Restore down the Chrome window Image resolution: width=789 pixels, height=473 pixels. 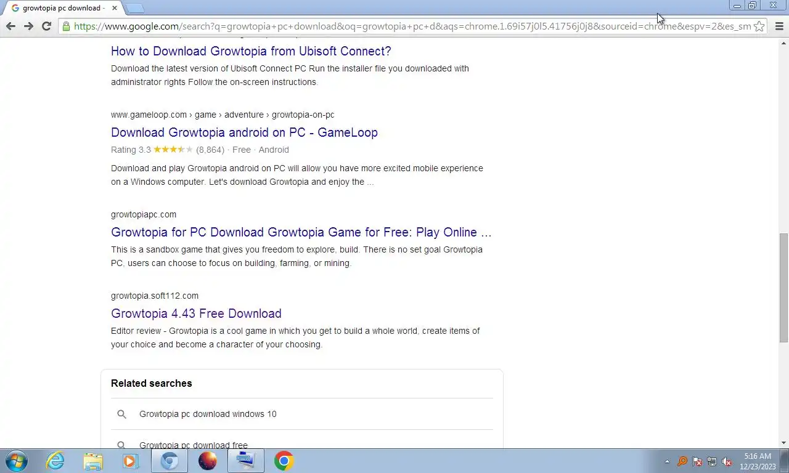(x=753, y=6)
